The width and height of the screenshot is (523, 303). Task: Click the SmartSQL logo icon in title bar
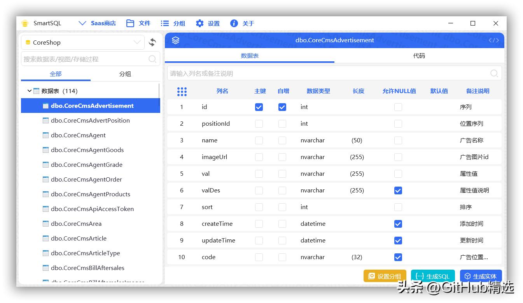tap(25, 23)
